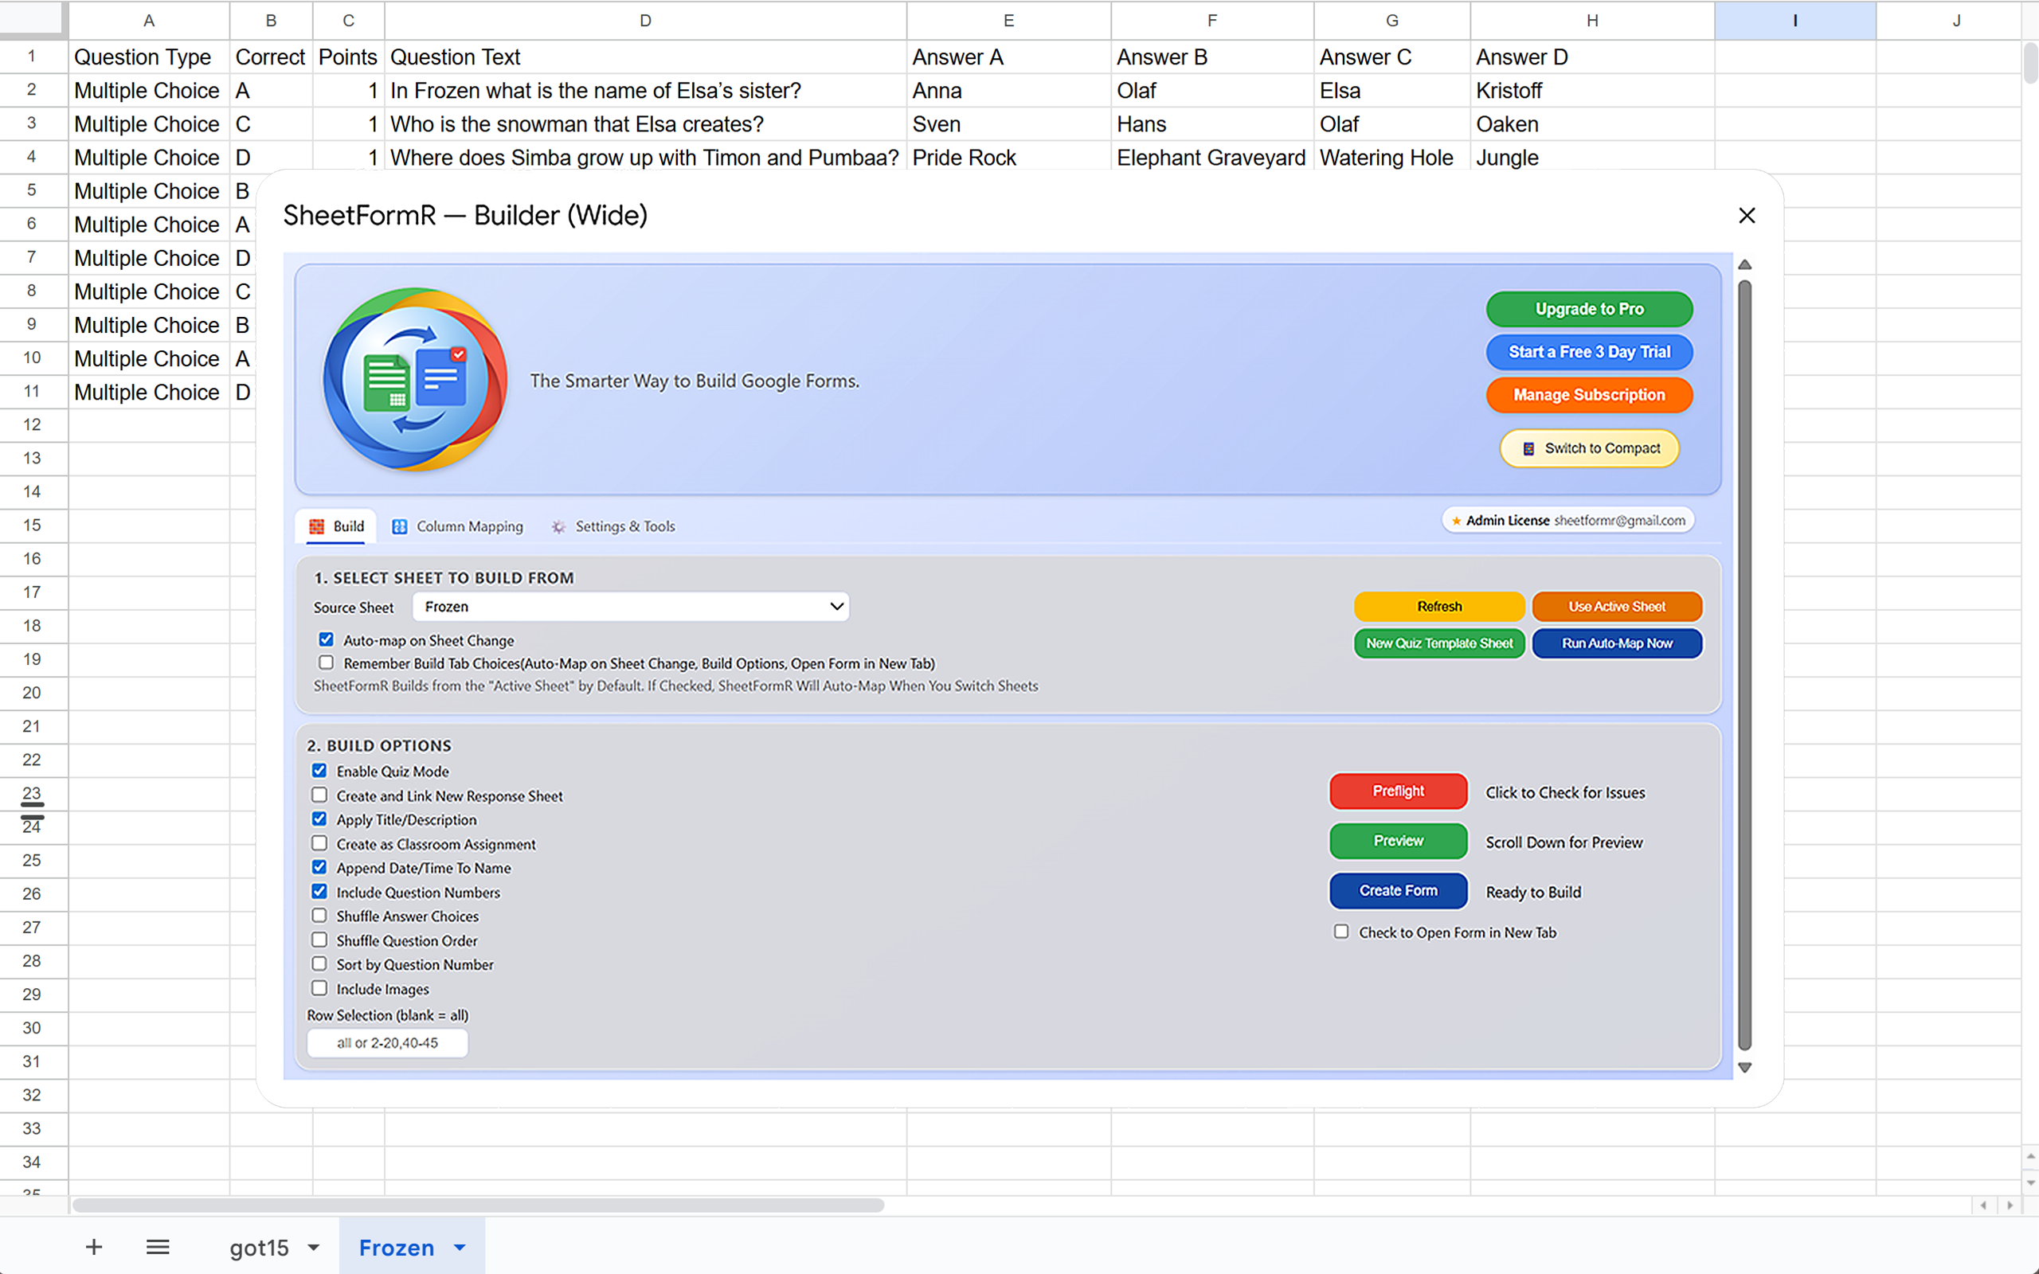Uncheck Auto-map on Sheet Change
This screenshot has height=1274, width=2039.
pos(326,639)
